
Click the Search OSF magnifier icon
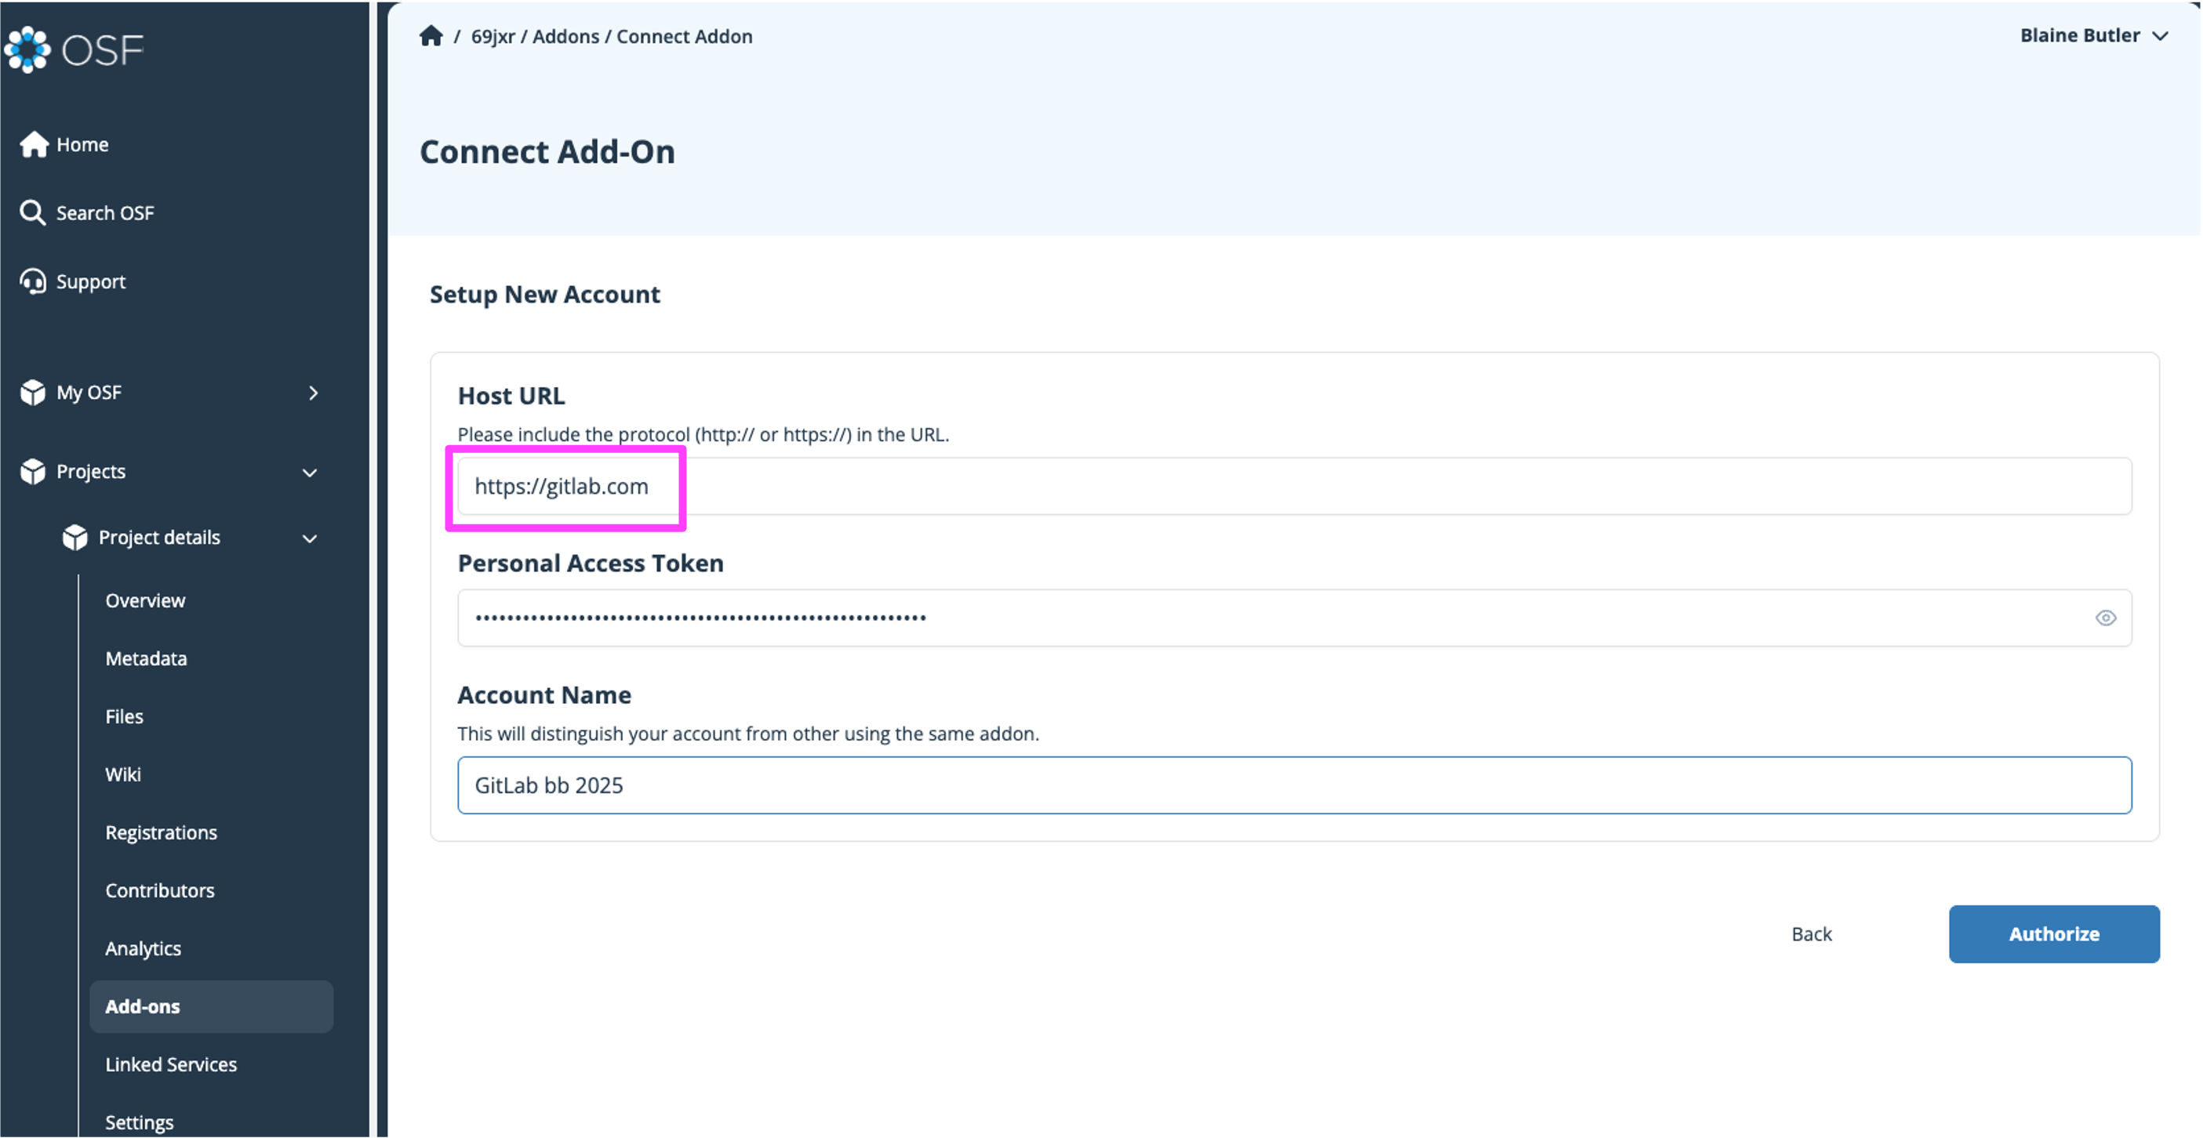point(32,212)
